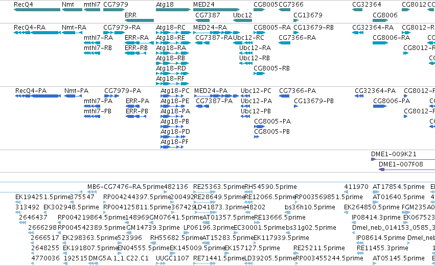Screen dimensions: 435x266
Task: Select the EK302948.5prime EST label
Action: point(71,207)
